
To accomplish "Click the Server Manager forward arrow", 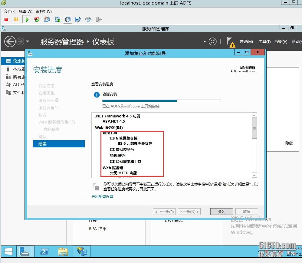I will [x=20, y=41].
